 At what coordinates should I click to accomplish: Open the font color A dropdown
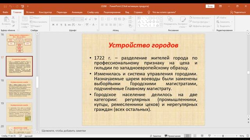click(94, 24)
